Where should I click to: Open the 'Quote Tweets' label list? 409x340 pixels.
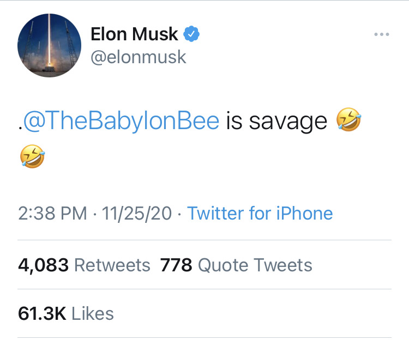(255, 265)
